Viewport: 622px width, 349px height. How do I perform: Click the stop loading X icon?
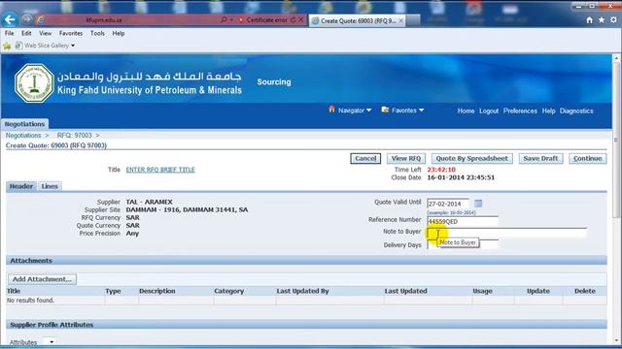[301, 19]
